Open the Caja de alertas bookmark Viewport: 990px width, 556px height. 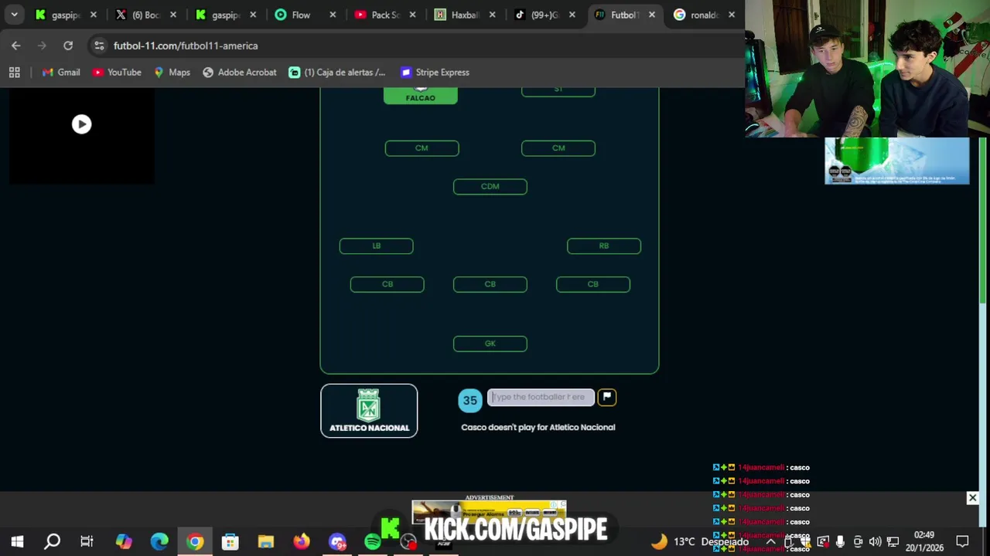point(336,72)
